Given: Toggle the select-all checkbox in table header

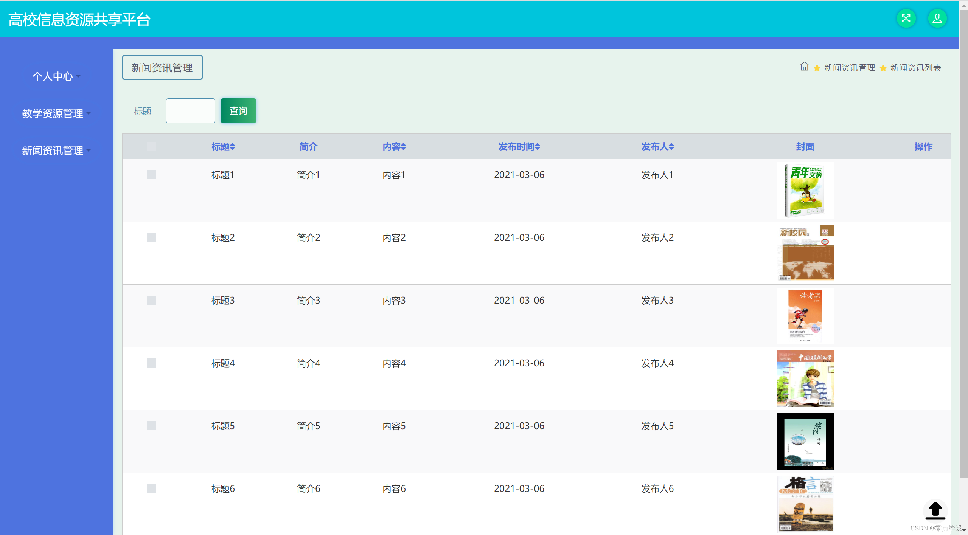Looking at the screenshot, I should pyautogui.click(x=151, y=146).
